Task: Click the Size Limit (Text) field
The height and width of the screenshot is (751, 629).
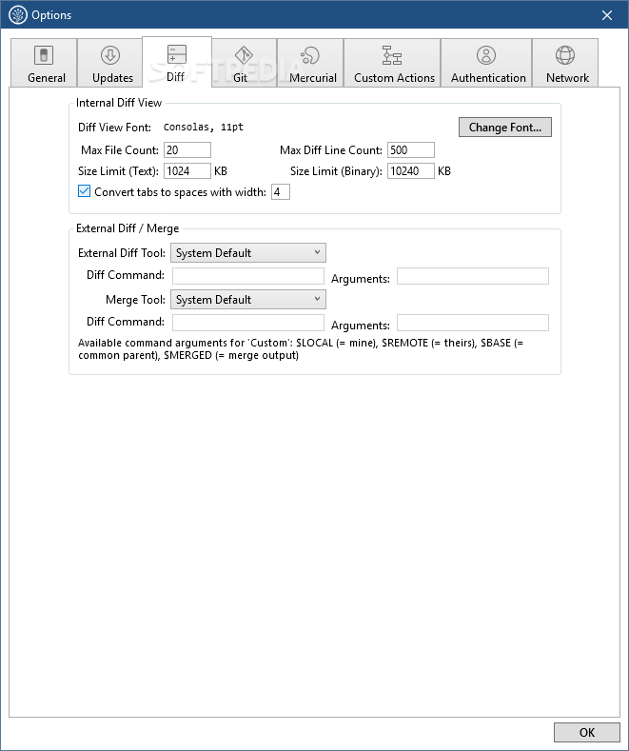Action: pyautogui.click(x=187, y=171)
